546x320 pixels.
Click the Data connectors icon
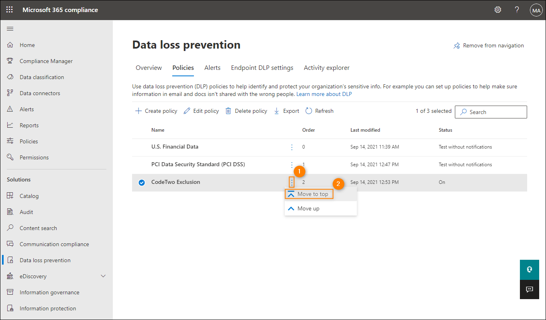click(x=10, y=93)
